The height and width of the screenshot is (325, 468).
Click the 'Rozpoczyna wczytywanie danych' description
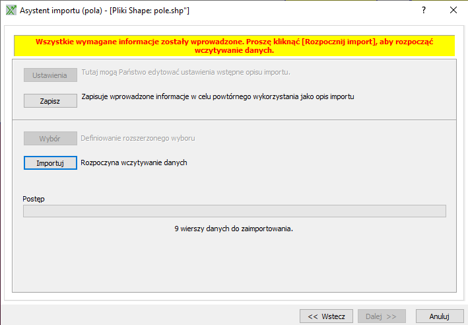[x=134, y=162]
